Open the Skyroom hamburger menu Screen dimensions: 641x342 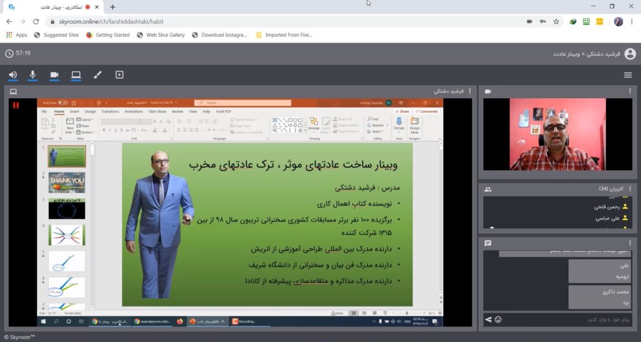pyautogui.click(x=628, y=74)
